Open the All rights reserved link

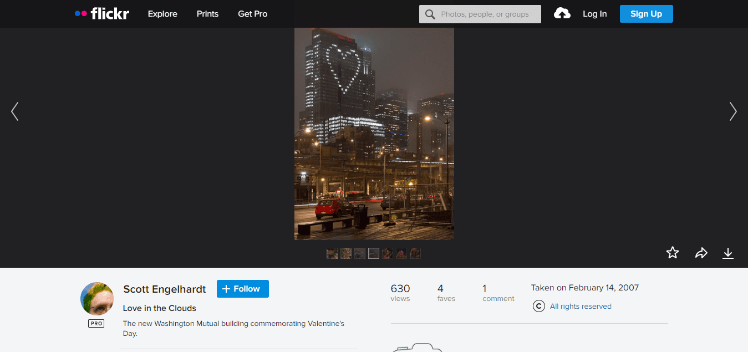(581, 306)
